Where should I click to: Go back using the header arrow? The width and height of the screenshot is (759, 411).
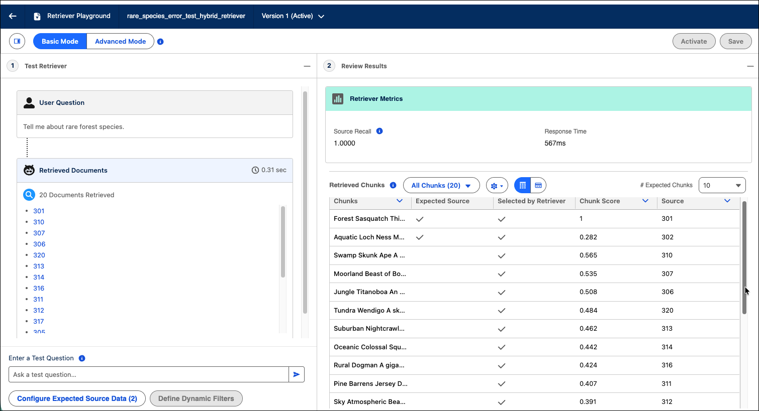[x=13, y=16]
